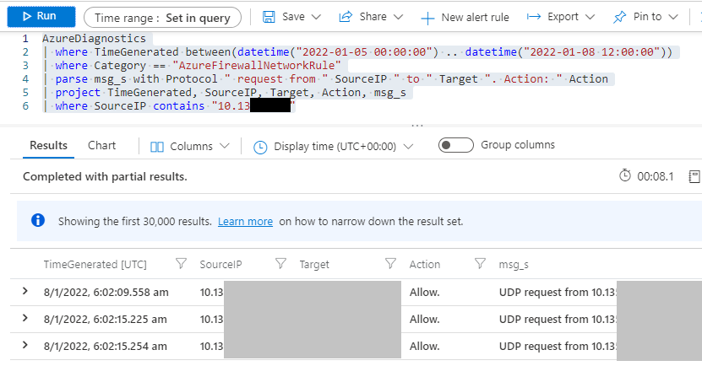Open the Export menu
This screenshot has width=702, height=366.
pos(560,17)
